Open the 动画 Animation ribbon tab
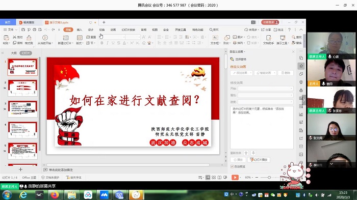The width and height of the screenshot is (357, 200). [x=113, y=30]
